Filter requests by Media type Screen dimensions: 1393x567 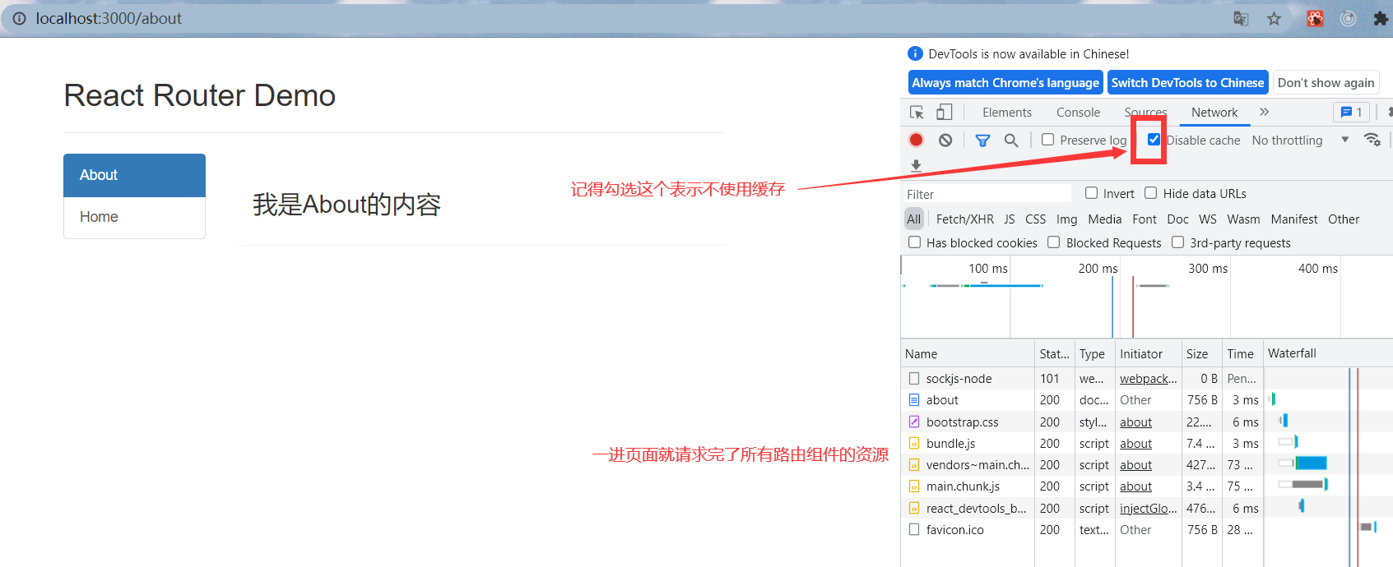[x=1104, y=219]
